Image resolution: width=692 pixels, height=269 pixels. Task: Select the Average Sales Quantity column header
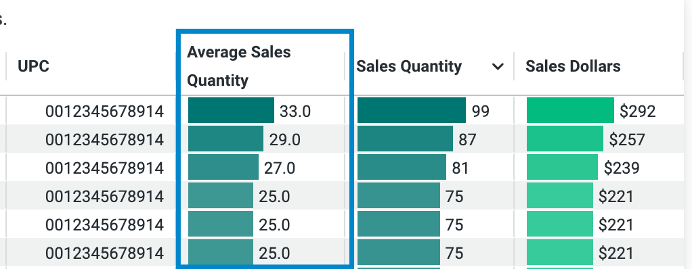click(x=239, y=66)
